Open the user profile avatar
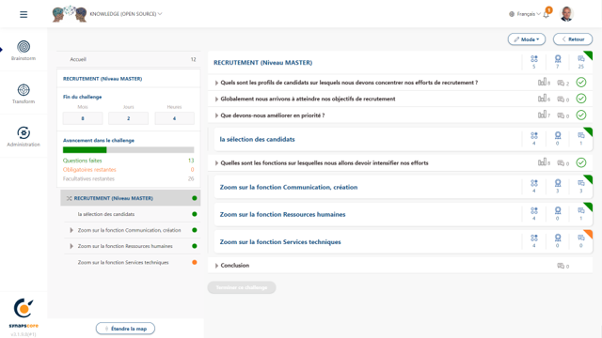Viewport: 602px width, 338px height. coord(566,14)
